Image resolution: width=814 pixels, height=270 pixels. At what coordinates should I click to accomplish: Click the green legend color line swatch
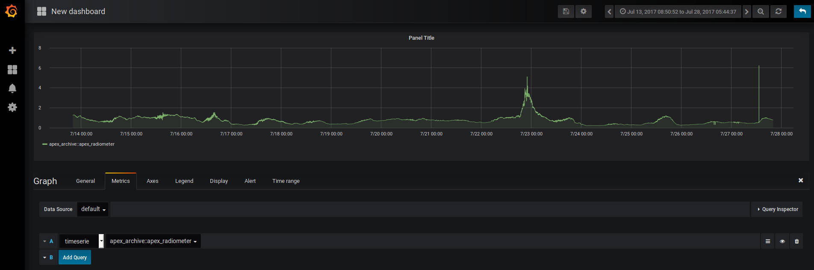tap(44, 144)
